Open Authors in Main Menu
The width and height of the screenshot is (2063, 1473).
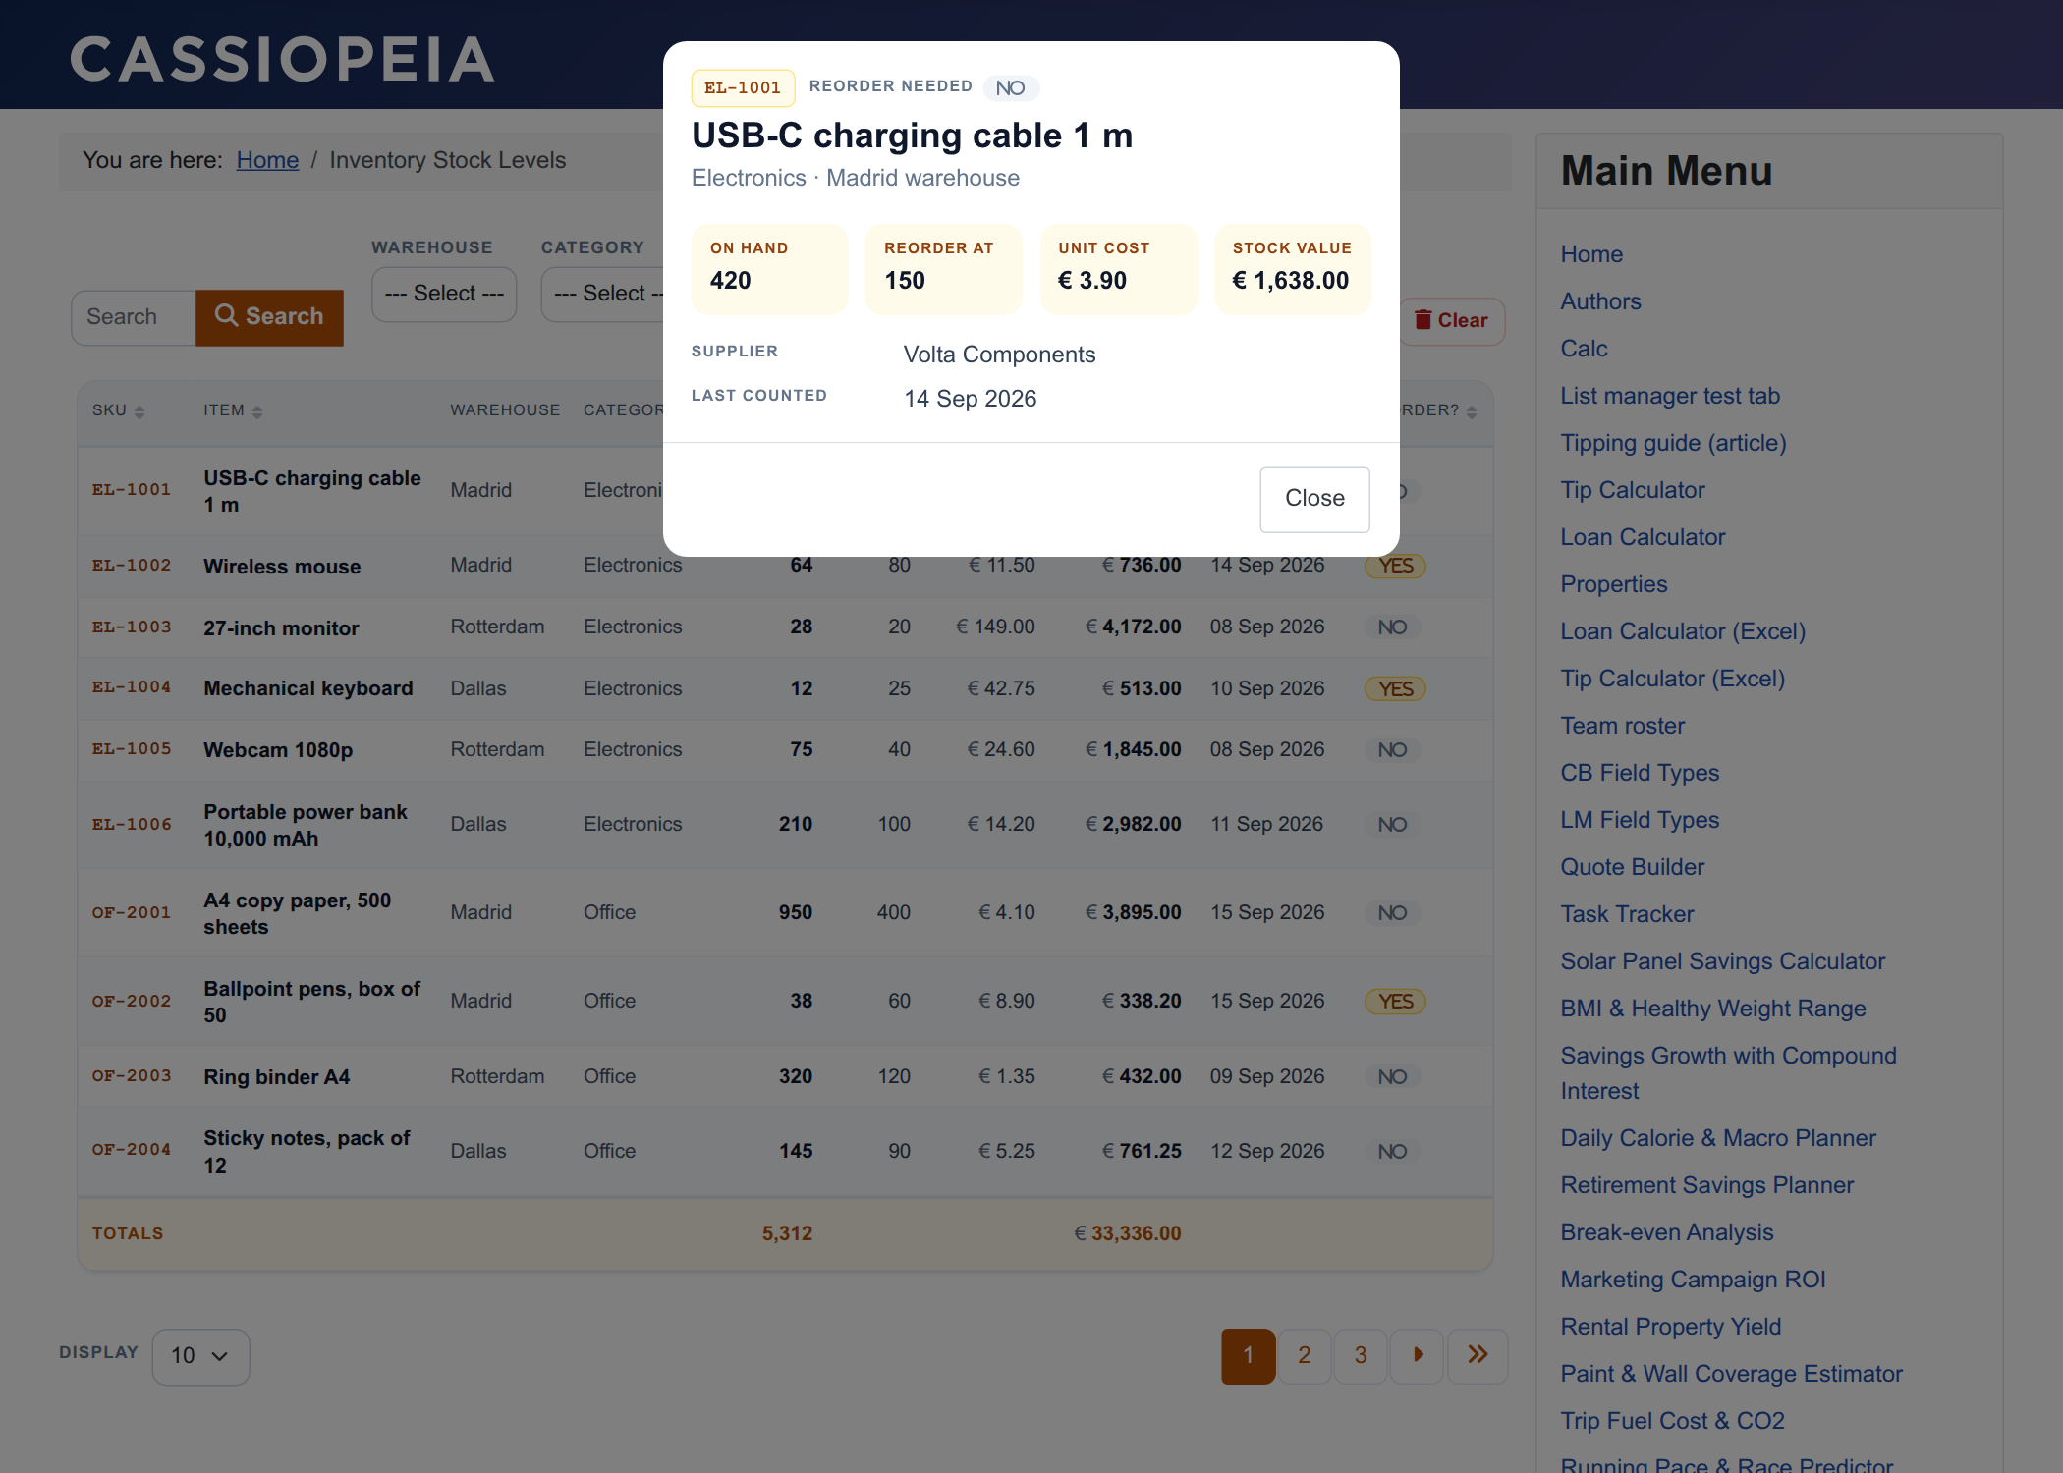point(1600,301)
